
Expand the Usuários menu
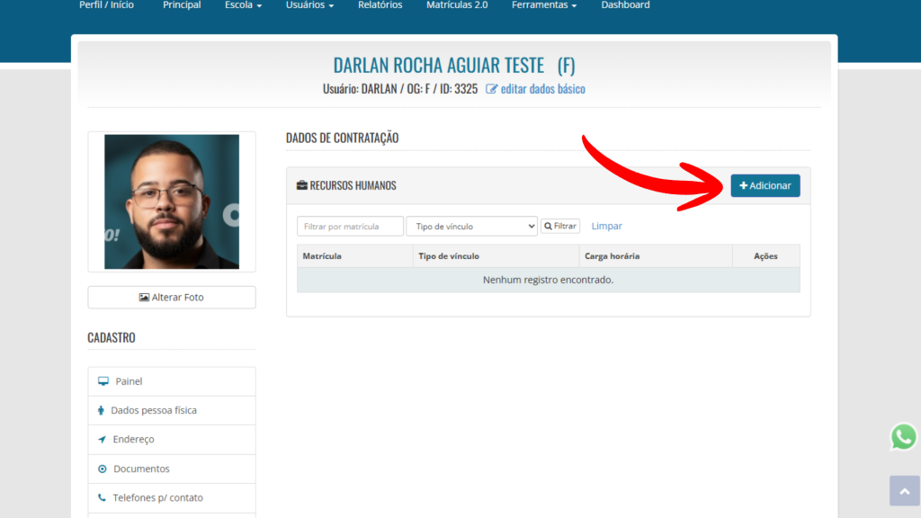click(309, 5)
